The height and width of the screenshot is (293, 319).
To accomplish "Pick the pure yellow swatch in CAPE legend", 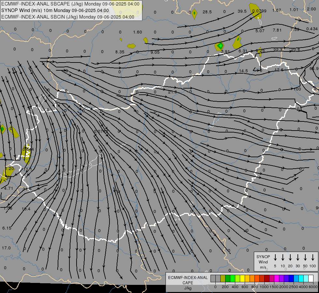I will tap(242, 279).
